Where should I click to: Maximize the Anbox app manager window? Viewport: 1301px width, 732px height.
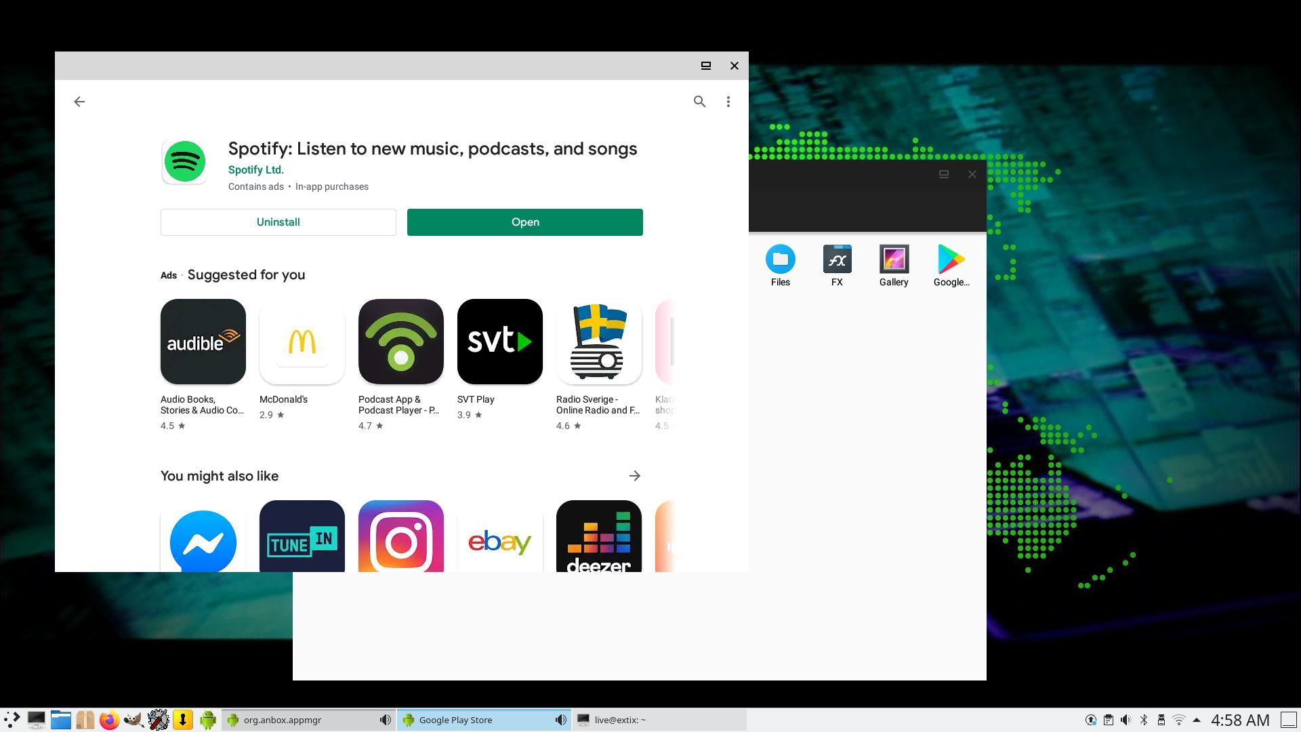pyautogui.click(x=943, y=174)
